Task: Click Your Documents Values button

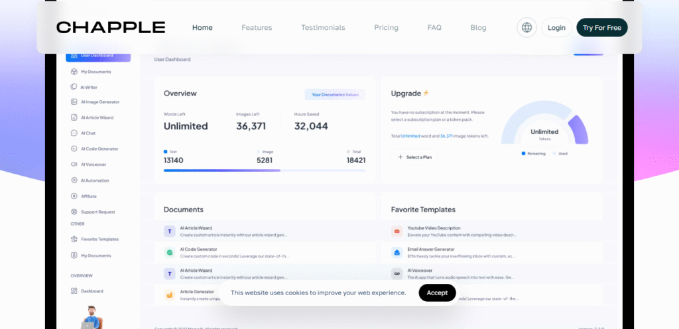Action: click(335, 94)
